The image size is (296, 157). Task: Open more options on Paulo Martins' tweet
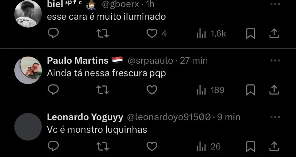pyautogui.click(x=275, y=60)
